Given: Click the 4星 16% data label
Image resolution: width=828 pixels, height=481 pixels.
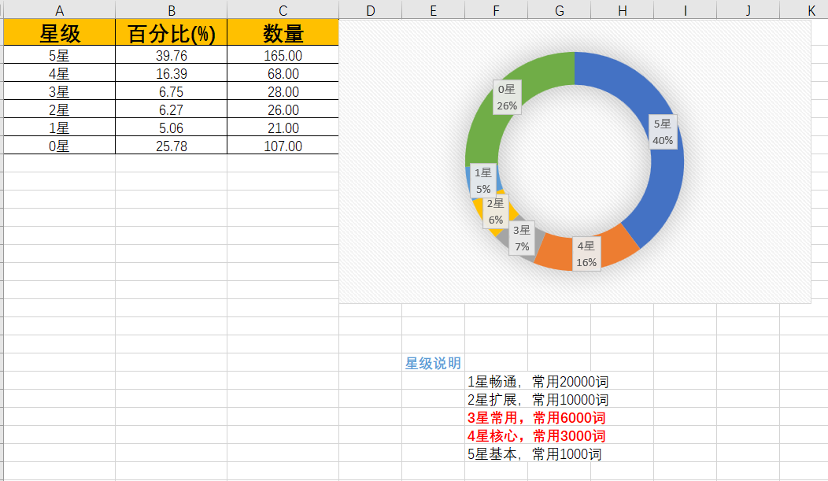Looking at the screenshot, I should 586,254.
